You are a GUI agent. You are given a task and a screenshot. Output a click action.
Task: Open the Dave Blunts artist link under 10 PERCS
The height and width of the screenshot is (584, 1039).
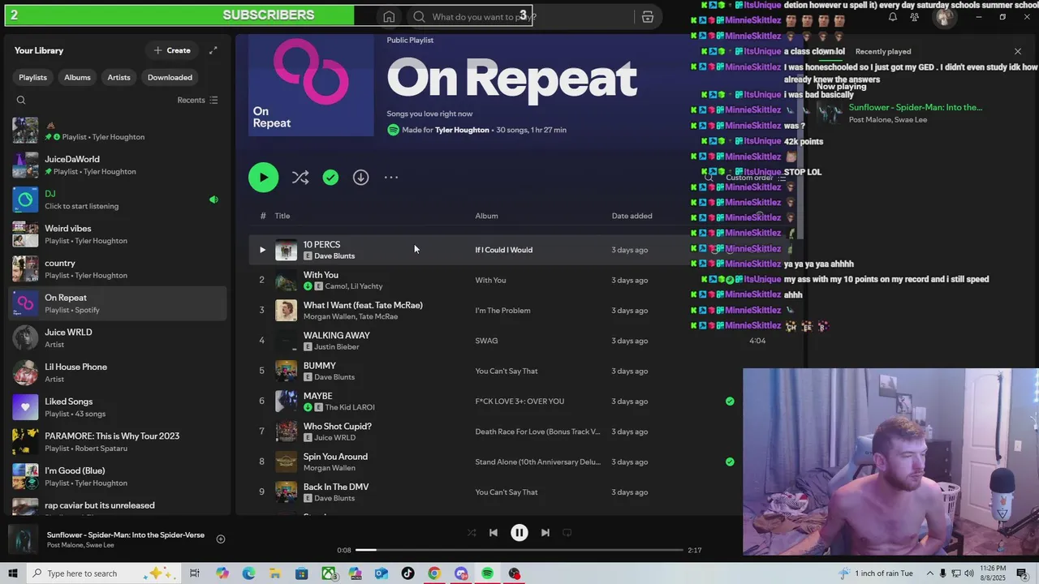click(x=334, y=256)
